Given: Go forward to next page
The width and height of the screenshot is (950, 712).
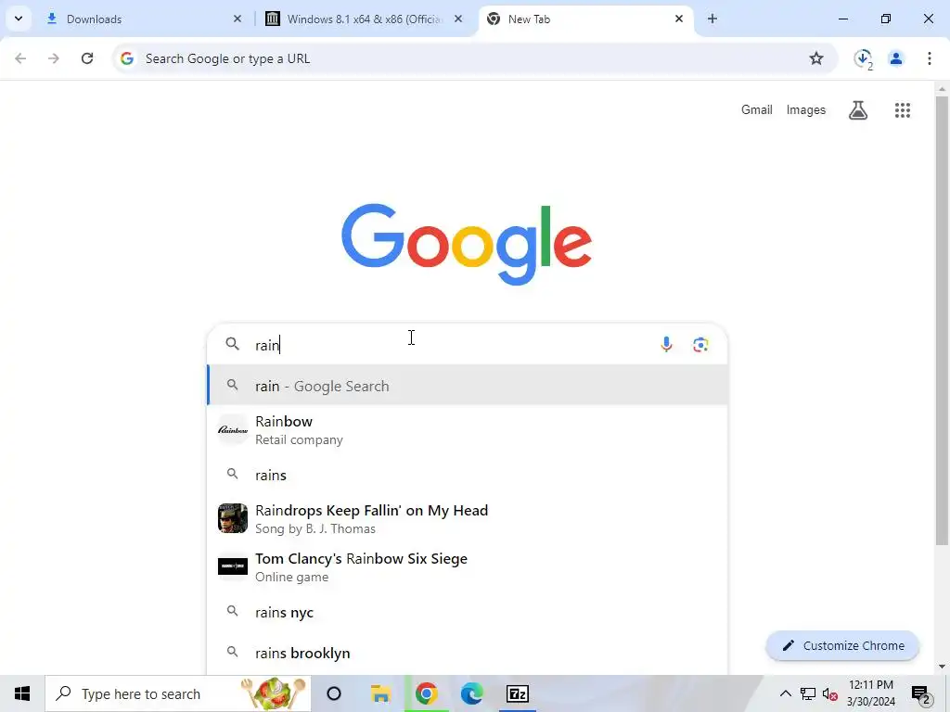Looking at the screenshot, I should pos(54,58).
